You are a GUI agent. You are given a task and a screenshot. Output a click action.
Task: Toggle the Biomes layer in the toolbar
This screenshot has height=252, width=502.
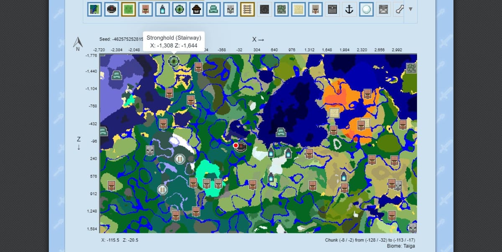coord(95,10)
